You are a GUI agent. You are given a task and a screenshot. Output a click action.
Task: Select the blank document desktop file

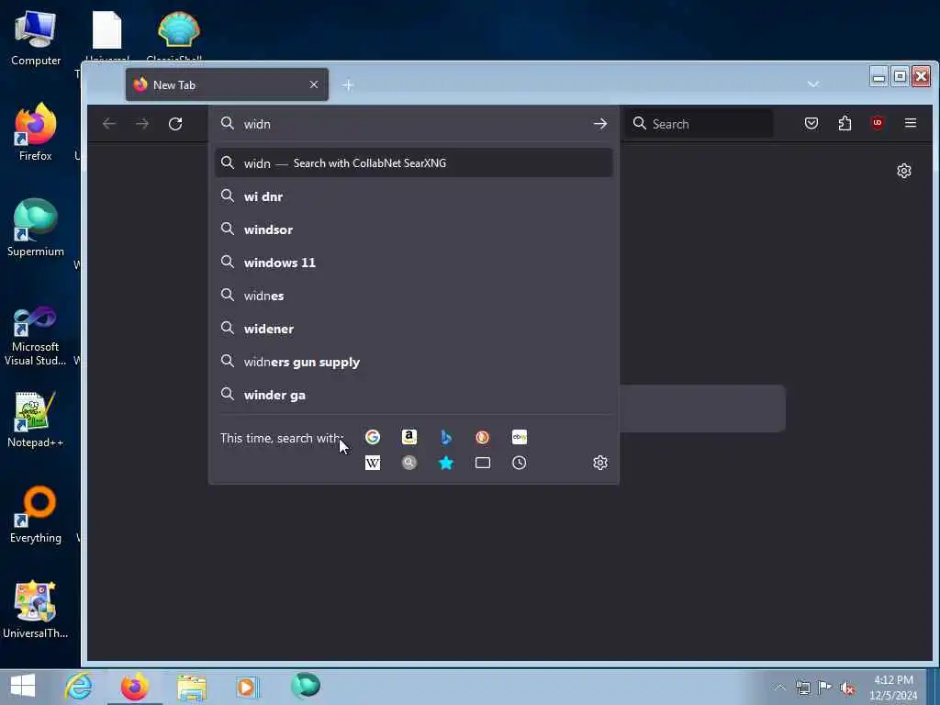(107, 35)
